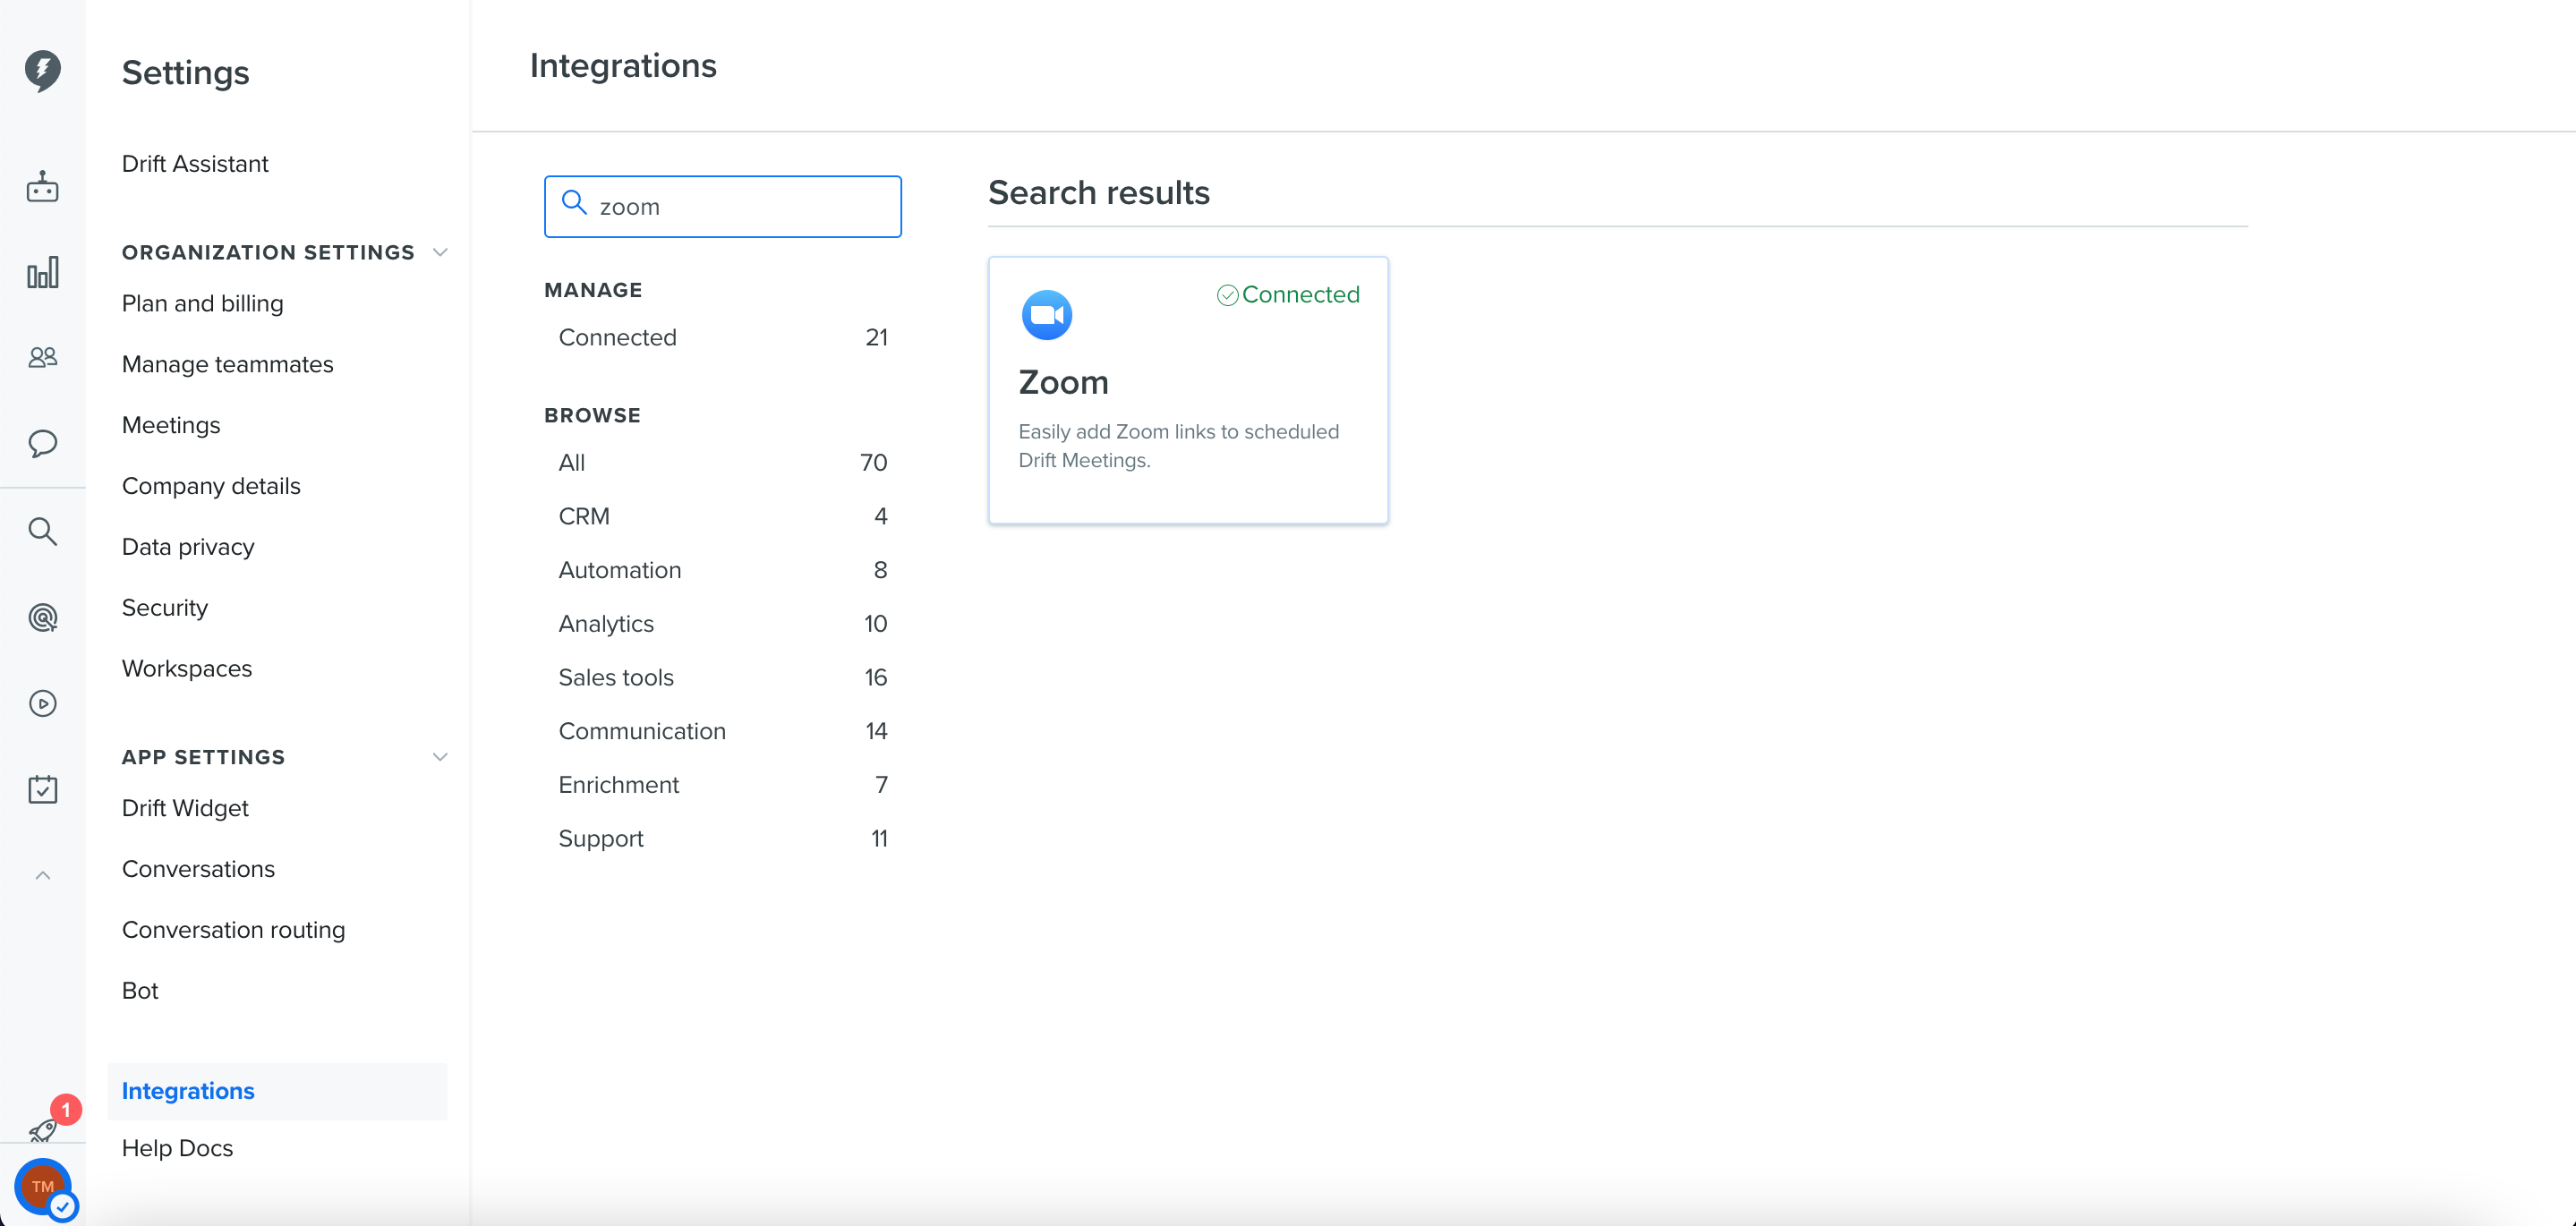Open the play button video icon

coord(42,703)
